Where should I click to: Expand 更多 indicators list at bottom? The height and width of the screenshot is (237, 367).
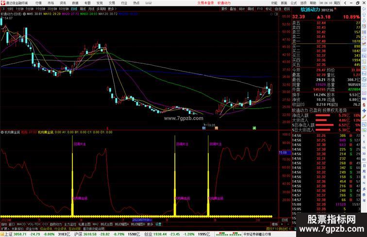[x=150, y=224]
